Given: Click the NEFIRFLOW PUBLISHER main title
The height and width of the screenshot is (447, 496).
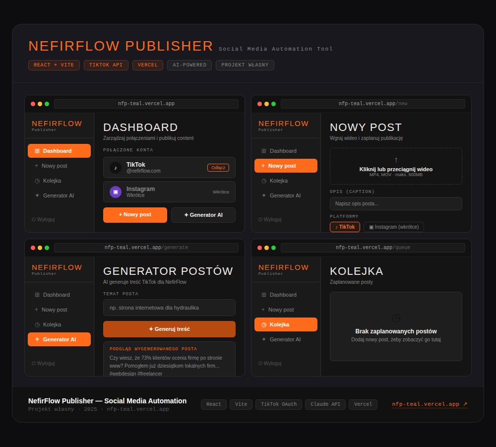Looking at the screenshot, I should coord(121,46).
